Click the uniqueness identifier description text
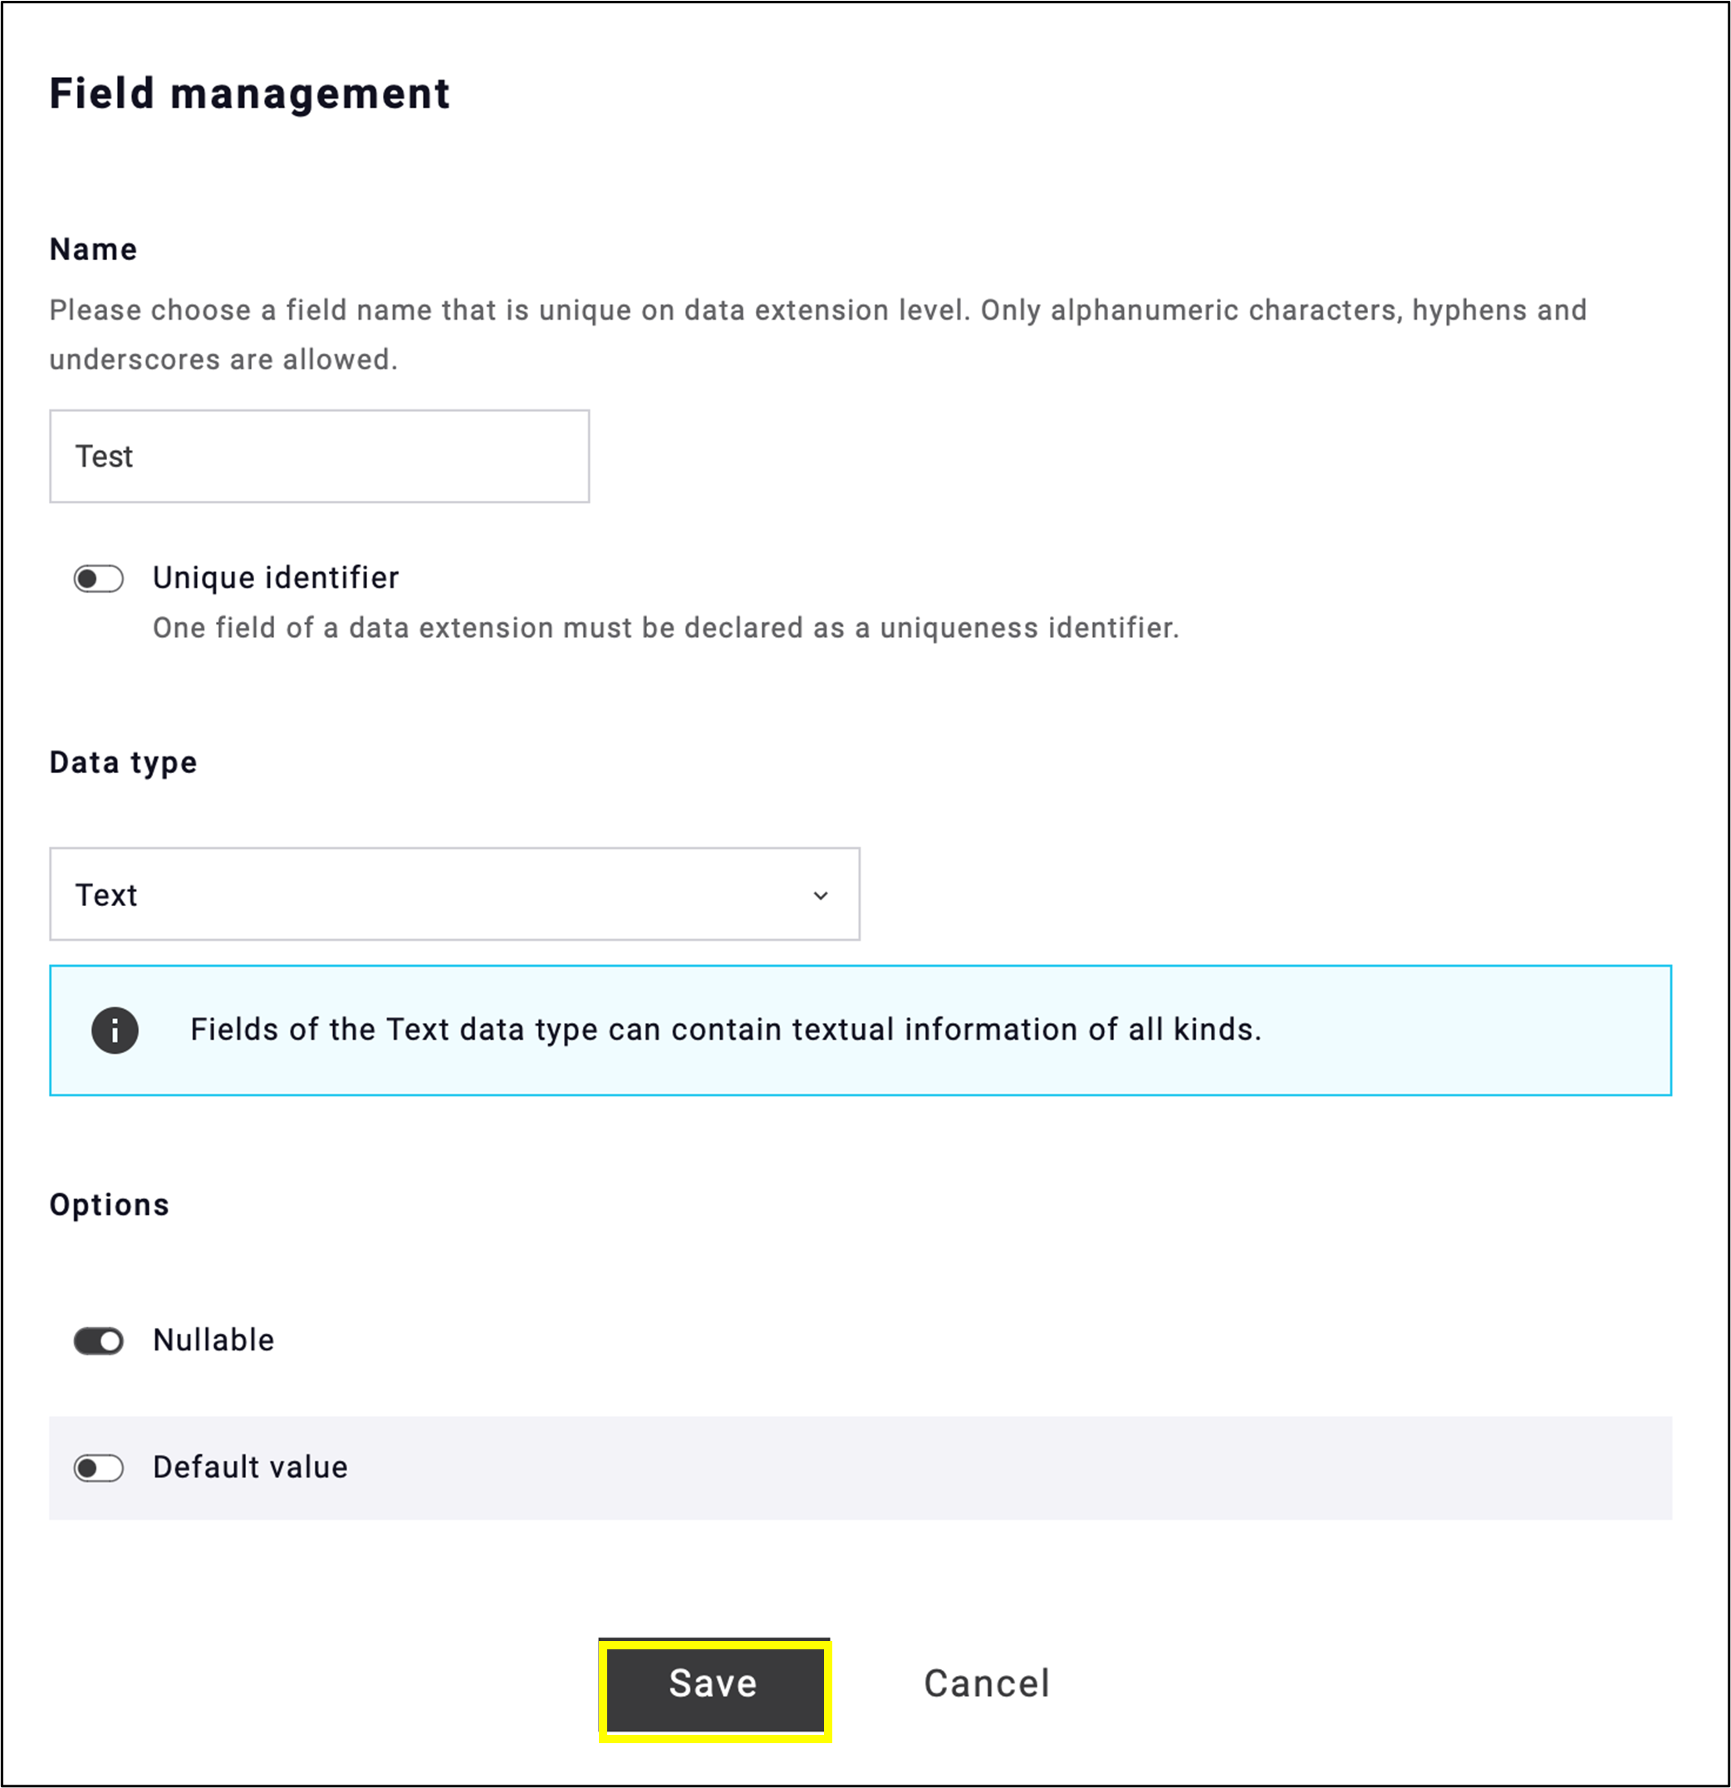Viewport: 1731px width, 1788px height. (665, 627)
